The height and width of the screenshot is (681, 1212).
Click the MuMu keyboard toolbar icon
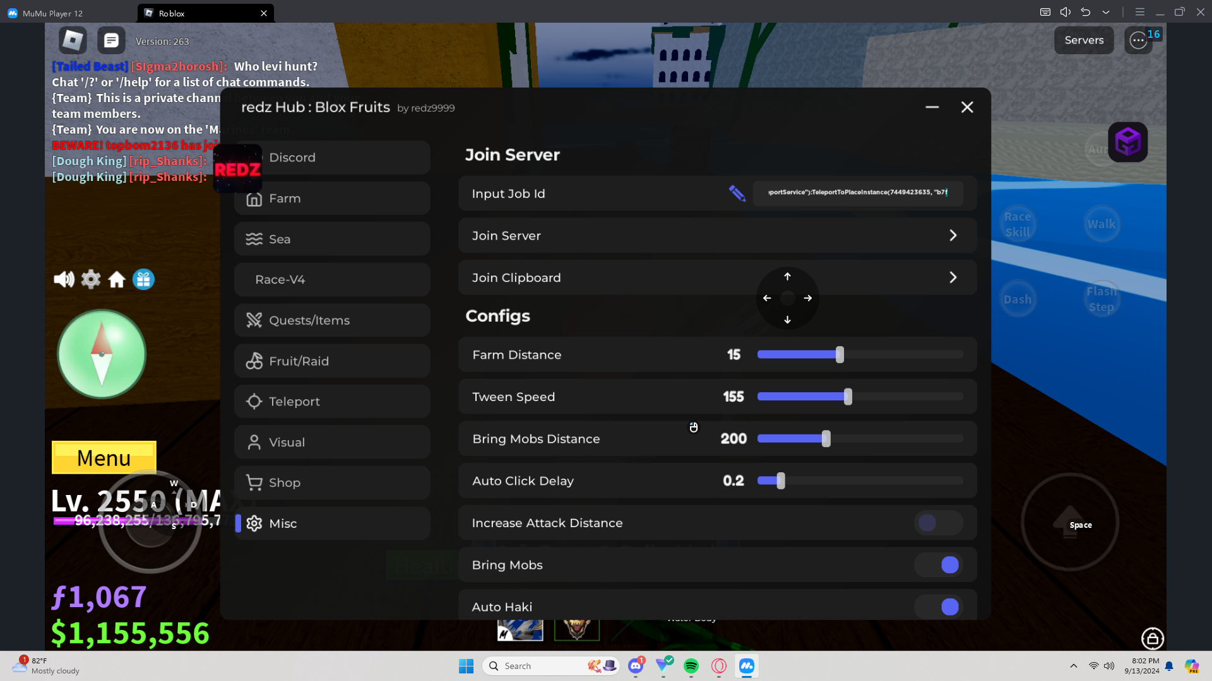(x=1045, y=12)
